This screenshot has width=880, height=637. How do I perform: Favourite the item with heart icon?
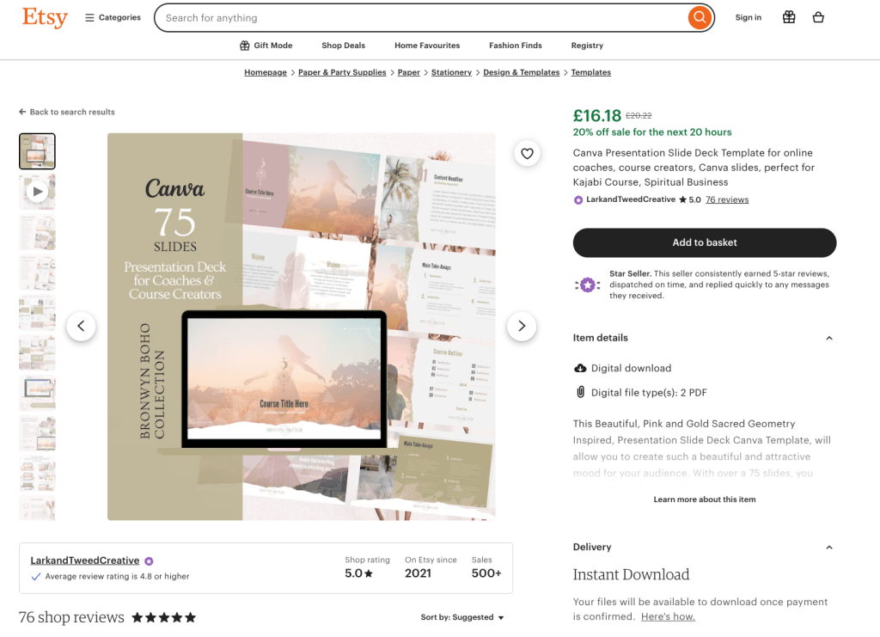pyautogui.click(x=527, y=153)
